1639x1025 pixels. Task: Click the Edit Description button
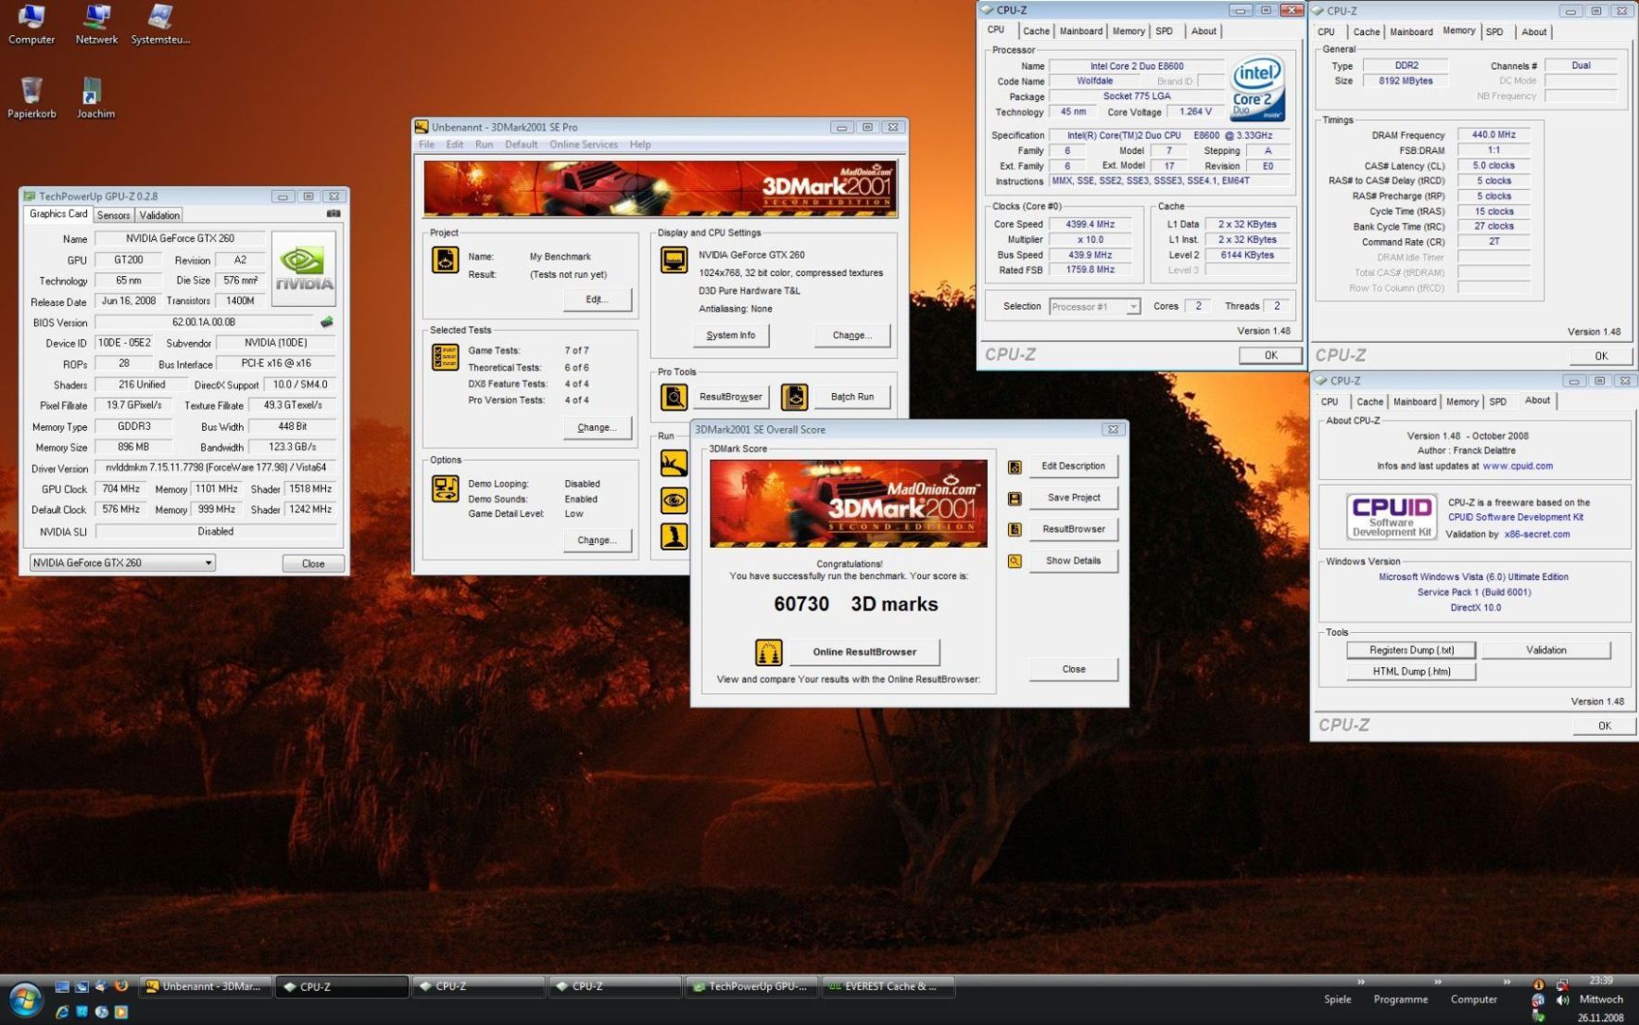(x=1074, y=466)
